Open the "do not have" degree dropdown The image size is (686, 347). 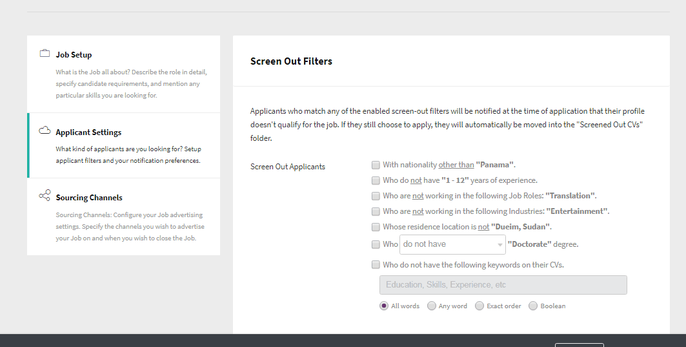452,244
